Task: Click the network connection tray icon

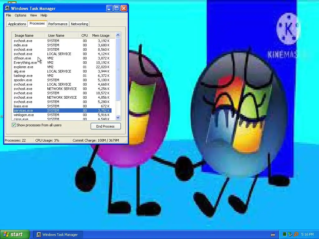Action: pyautogui.click(x=290, y=234)
